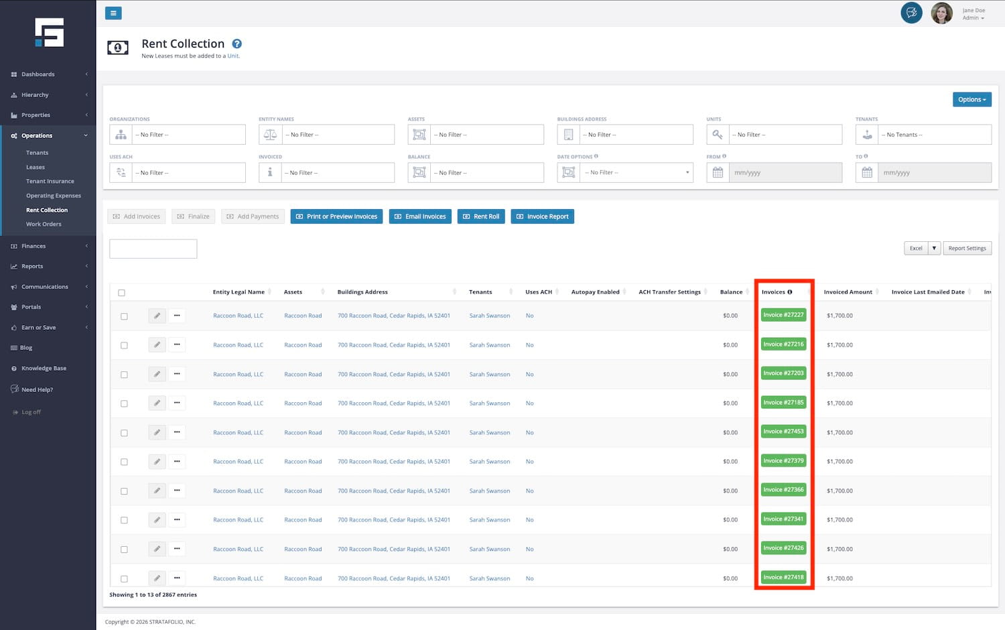Viewport: 1005px width, 630px height.
Task: Open the Options dropdown button
Action: coord(972,100)
